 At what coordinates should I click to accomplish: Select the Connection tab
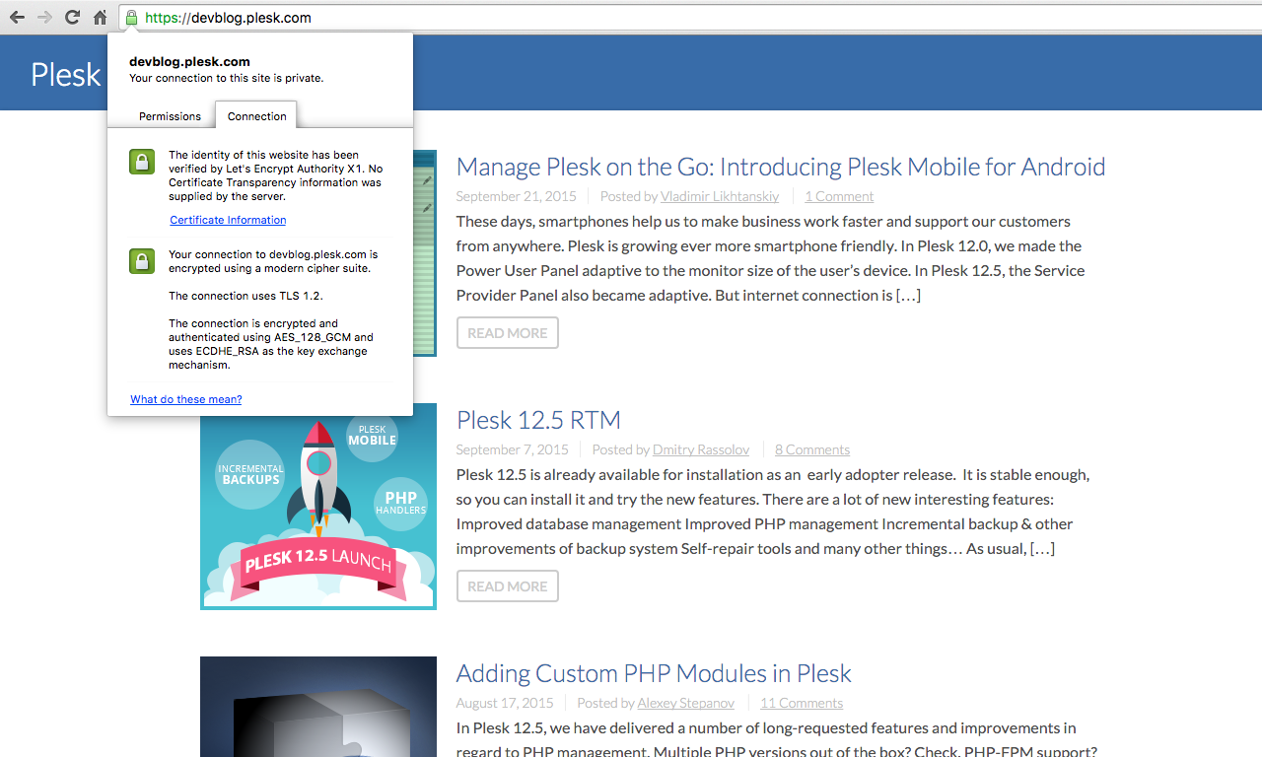click(x=256, y=115)
